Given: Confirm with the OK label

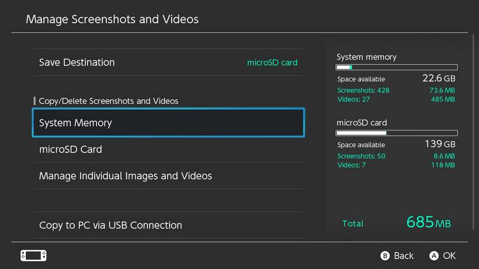Looking at the screenshot, I should tap(449, 256).
